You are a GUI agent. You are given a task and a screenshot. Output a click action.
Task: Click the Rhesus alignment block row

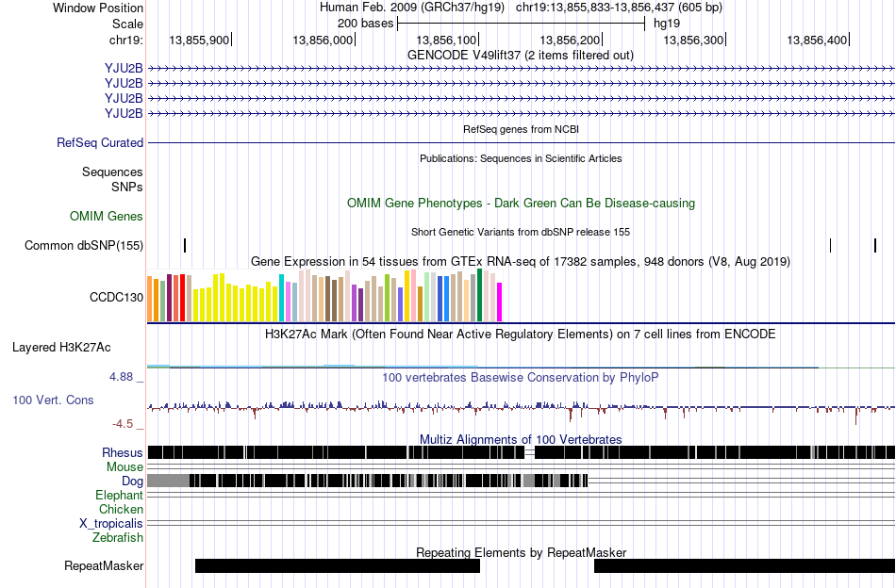click(522, 452)
